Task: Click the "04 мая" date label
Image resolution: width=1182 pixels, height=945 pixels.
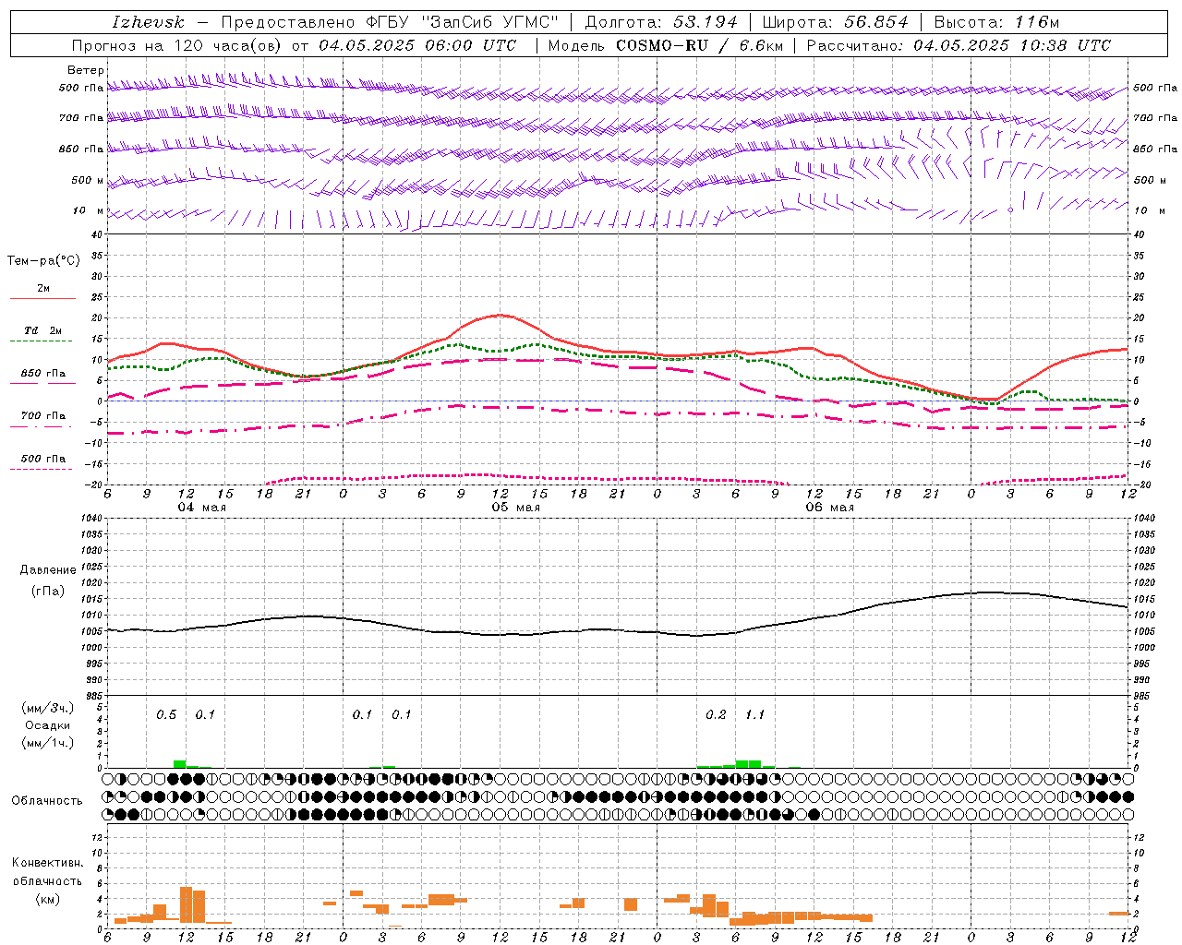Action: pos(202,508)
